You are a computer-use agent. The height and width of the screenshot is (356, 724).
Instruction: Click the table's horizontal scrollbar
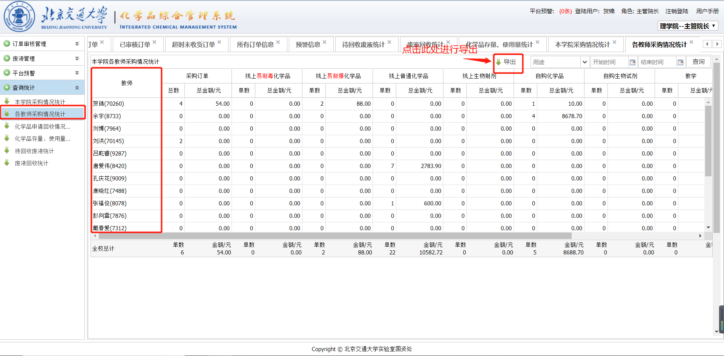335,236
